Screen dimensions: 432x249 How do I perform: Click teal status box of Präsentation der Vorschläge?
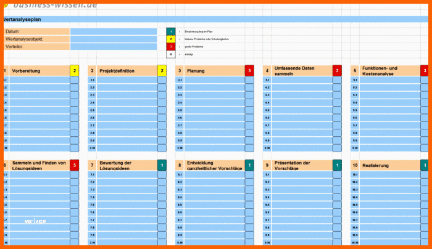(x=337, y=165)
